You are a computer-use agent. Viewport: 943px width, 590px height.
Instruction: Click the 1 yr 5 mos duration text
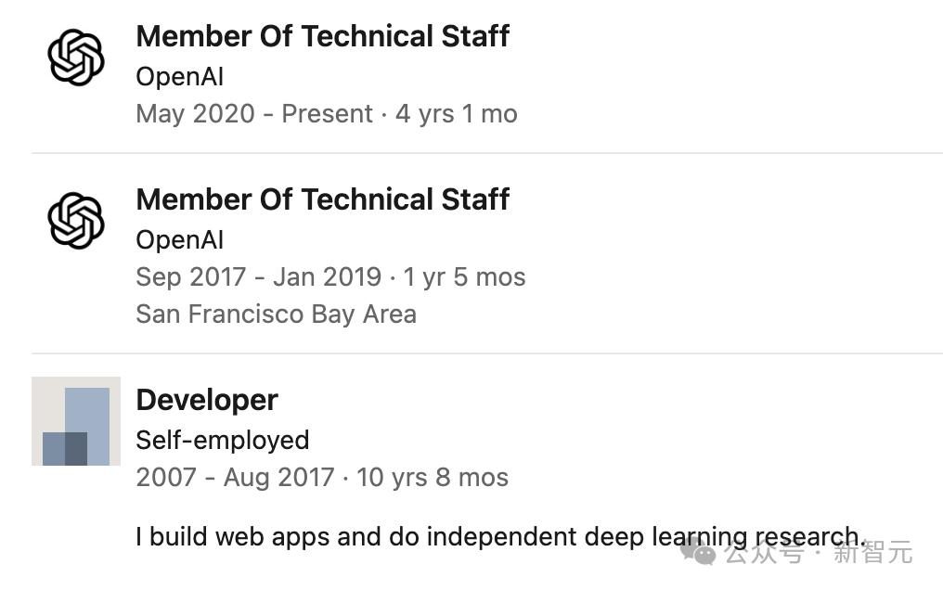click(464, 277)
